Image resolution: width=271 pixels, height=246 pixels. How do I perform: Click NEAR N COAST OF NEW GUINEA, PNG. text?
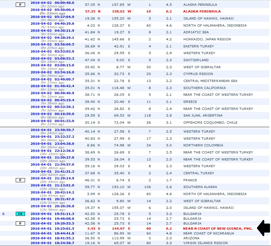pyautogui.click(x=218, y=229)
